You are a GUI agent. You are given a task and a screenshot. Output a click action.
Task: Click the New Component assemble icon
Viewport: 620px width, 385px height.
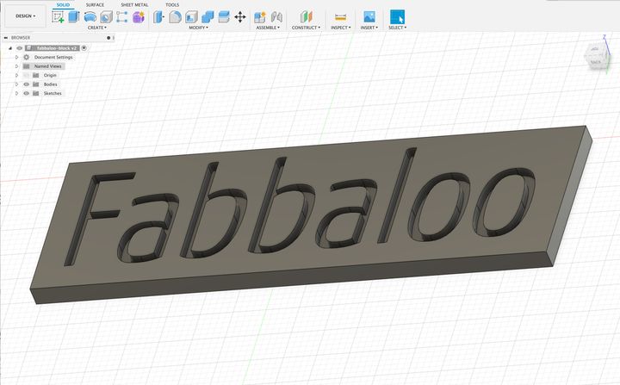pyautogui.click(x=261, y=16)
